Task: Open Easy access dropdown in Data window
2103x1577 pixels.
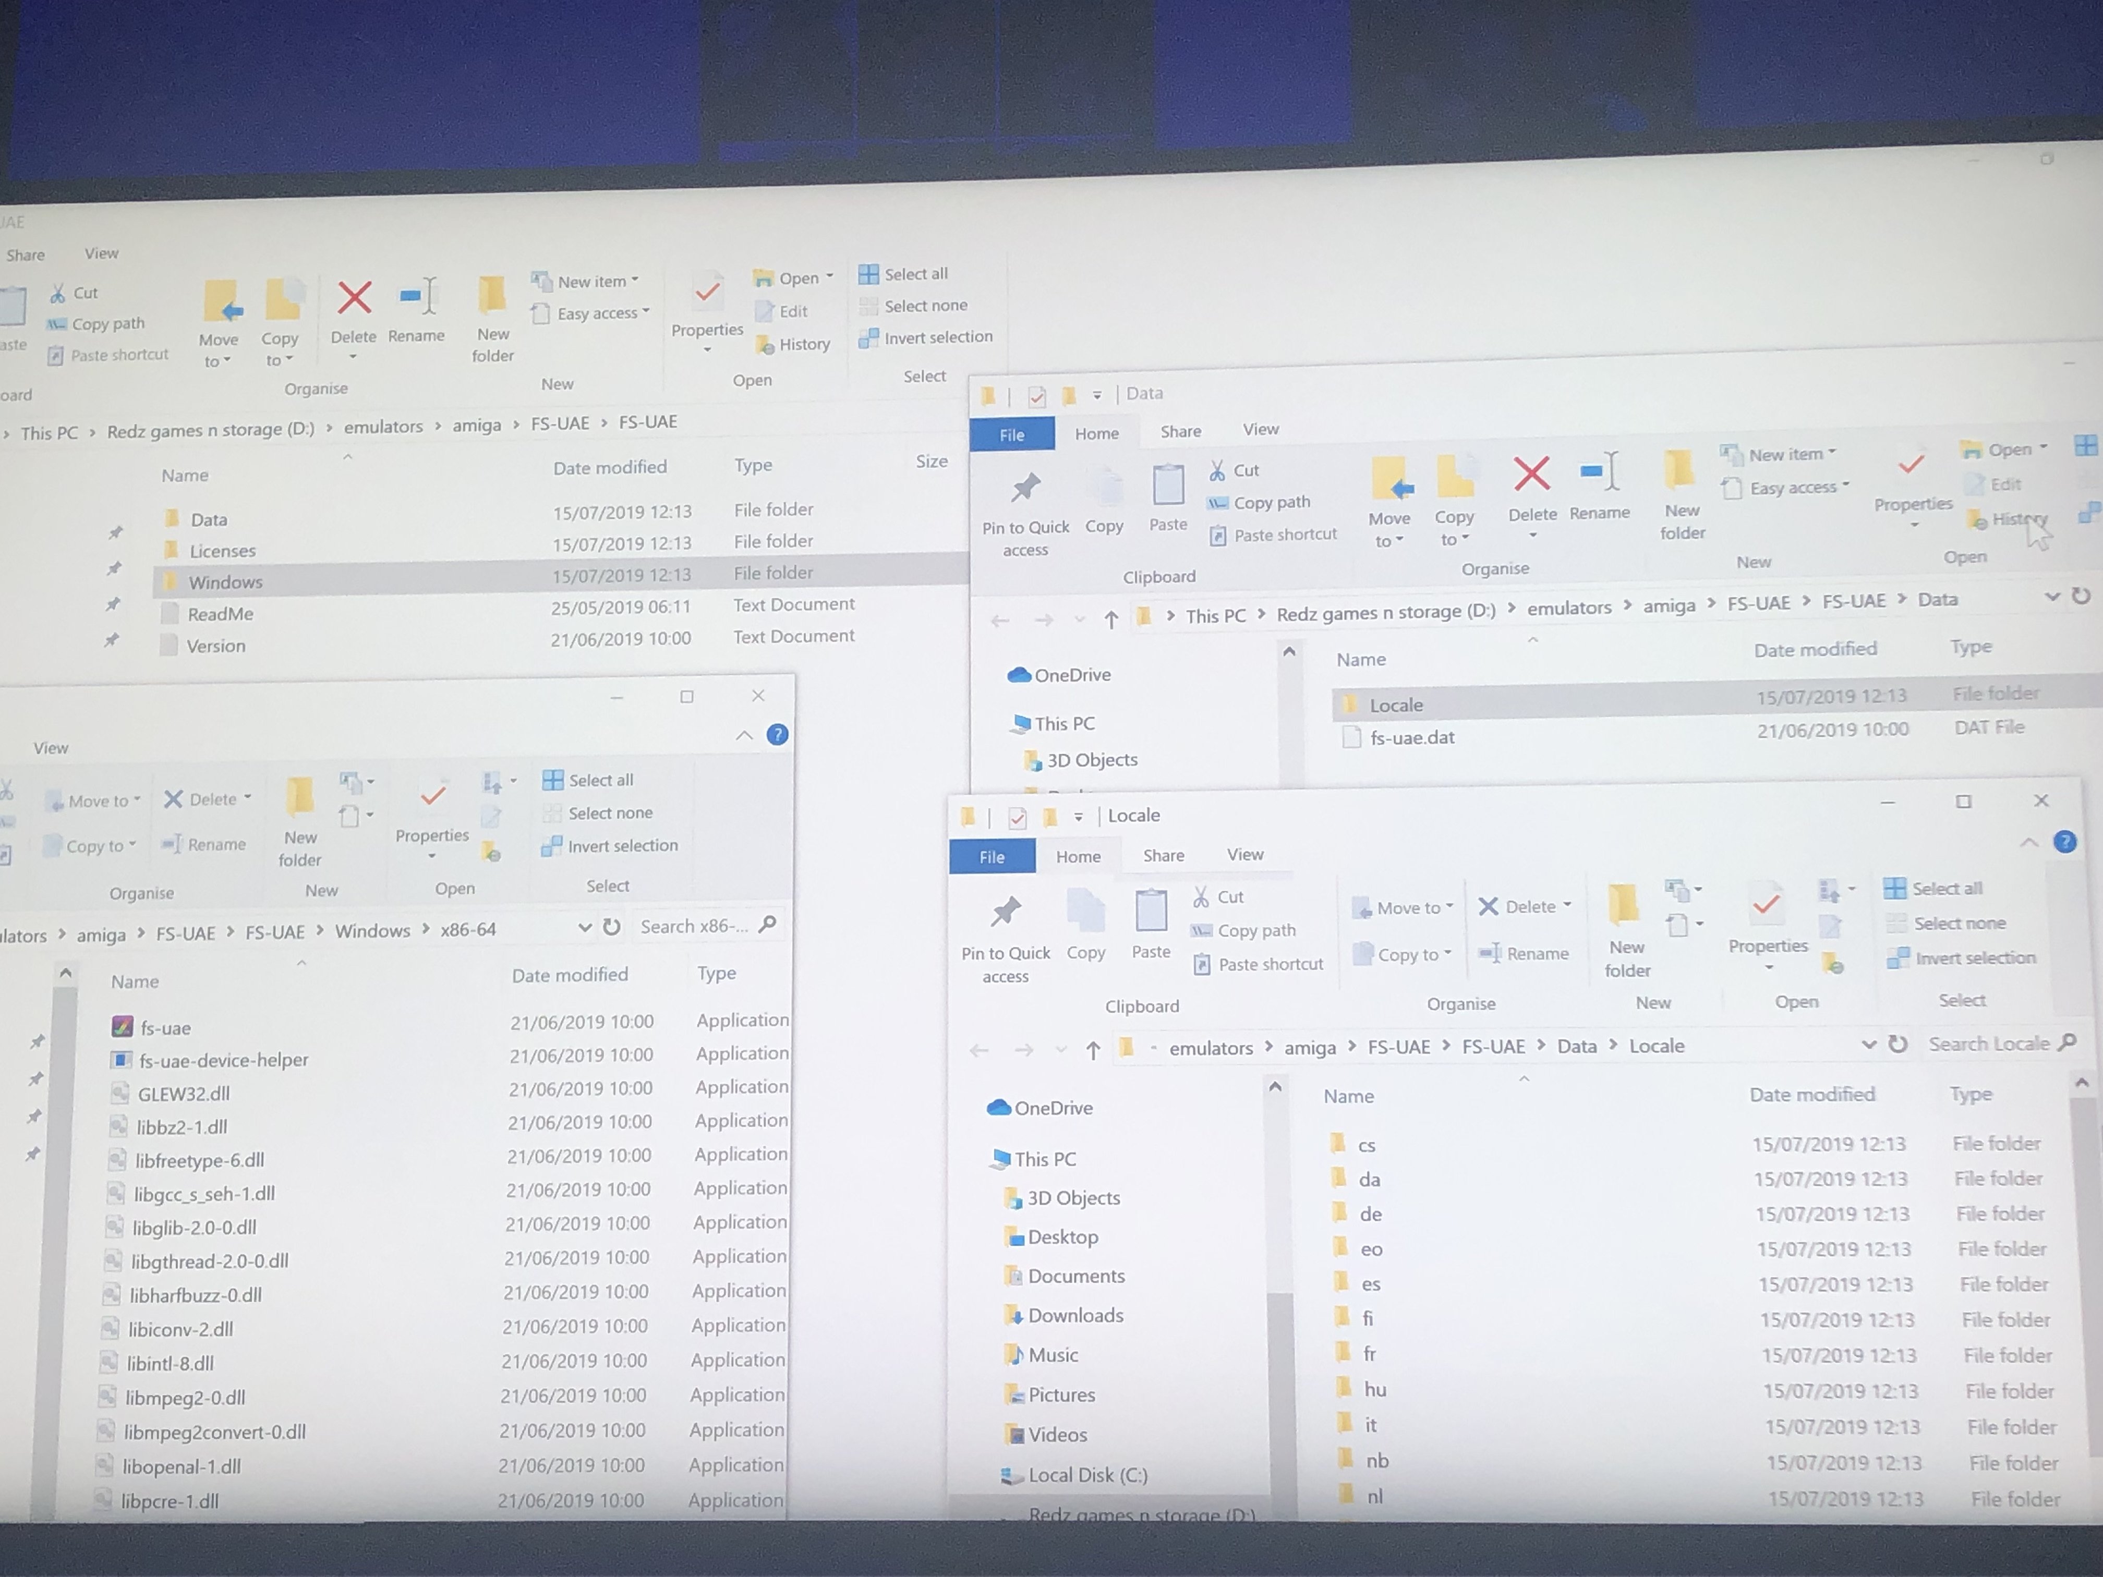Action: [1785, 488]
